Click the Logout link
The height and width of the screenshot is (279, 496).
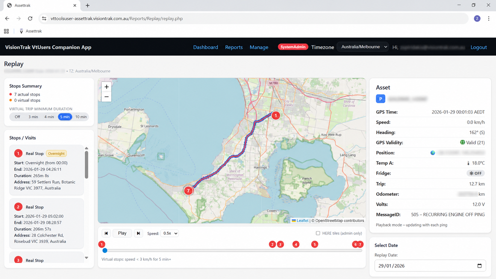[478, 47]
